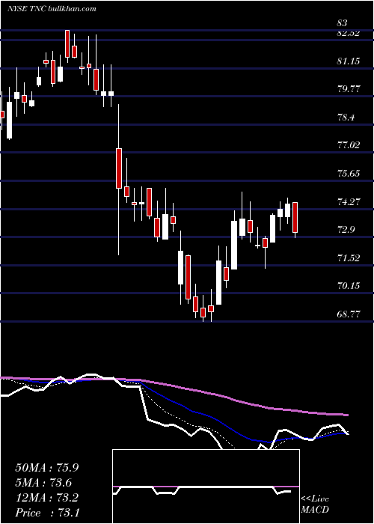This screenshot has height=524, width=374.
Task: Click the 81.15 price level label
Action: point(348,61)
